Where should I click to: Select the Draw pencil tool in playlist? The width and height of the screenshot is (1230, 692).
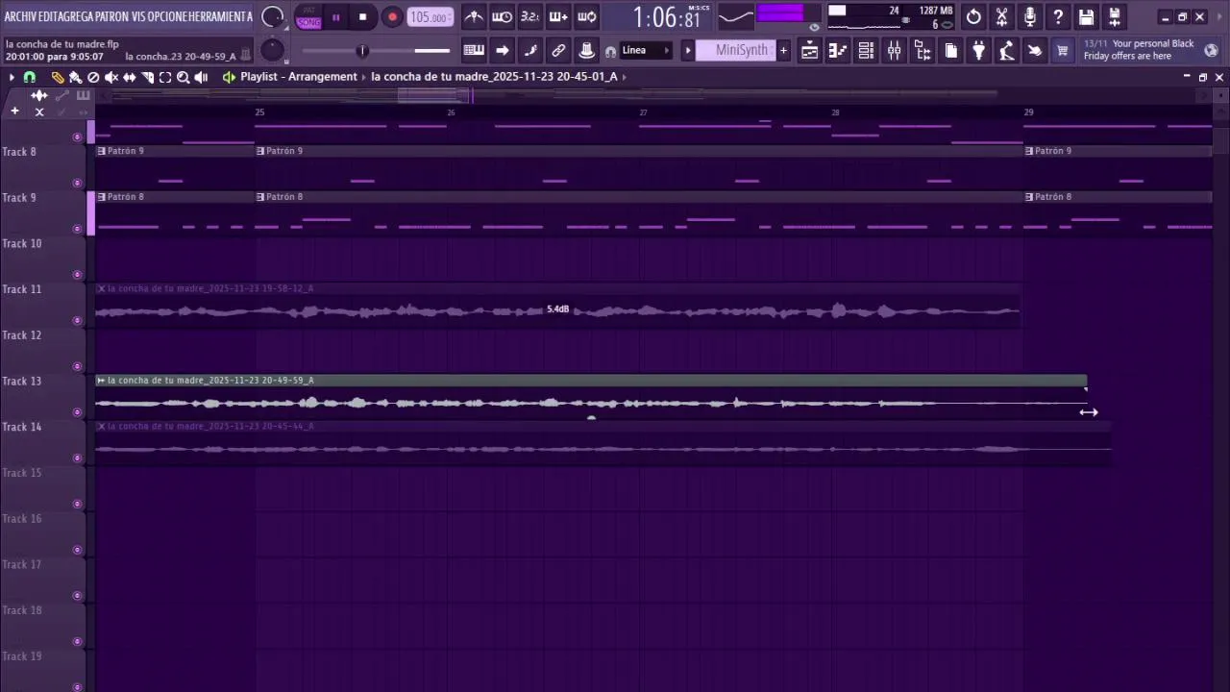coord(58,77)
